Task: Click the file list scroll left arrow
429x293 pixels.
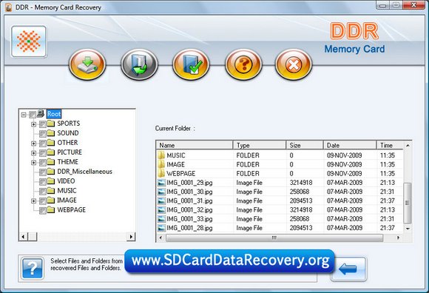Action: click(161, 238)
